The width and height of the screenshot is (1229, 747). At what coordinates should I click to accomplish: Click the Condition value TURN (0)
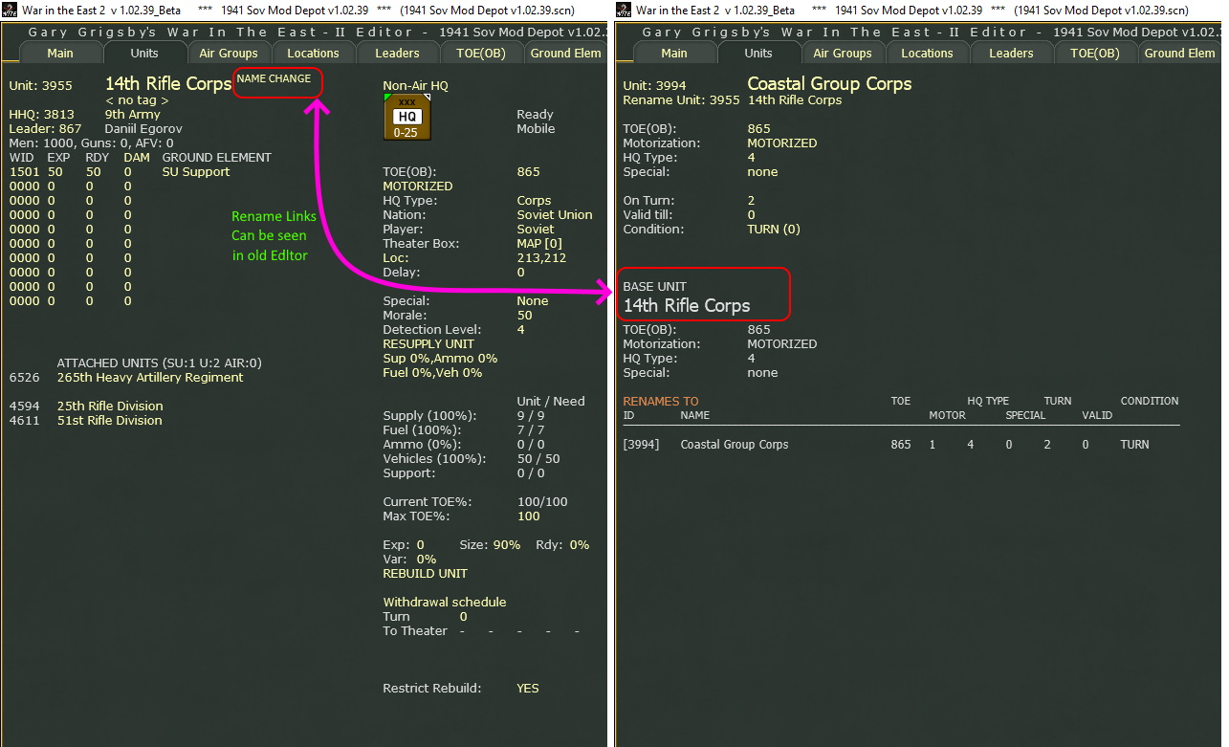click(774, 230)
